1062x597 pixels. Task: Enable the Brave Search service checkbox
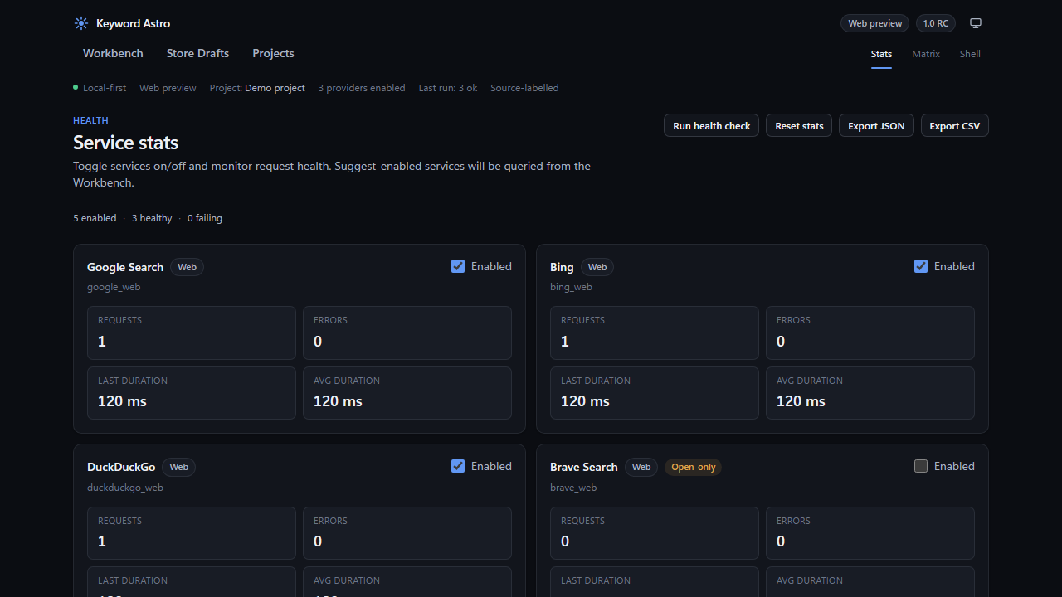coord(921,466)
